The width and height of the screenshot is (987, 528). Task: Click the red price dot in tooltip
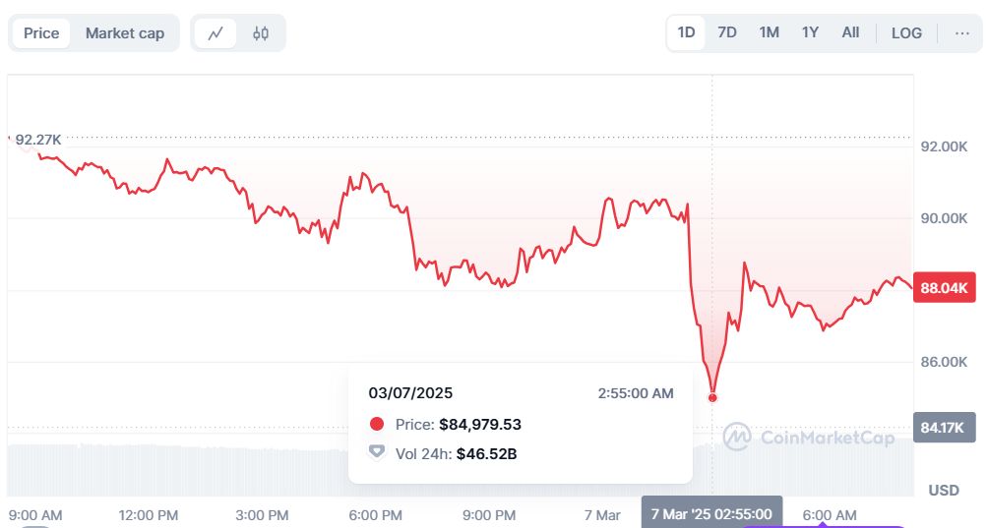376,425
